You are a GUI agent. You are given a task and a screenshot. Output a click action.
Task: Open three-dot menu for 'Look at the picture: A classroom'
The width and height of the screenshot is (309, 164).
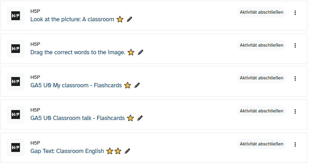point(295,13)
